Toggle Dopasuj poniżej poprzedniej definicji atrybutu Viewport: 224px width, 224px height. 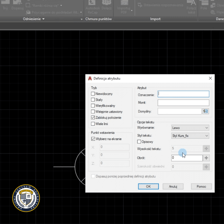pos(93,176)
